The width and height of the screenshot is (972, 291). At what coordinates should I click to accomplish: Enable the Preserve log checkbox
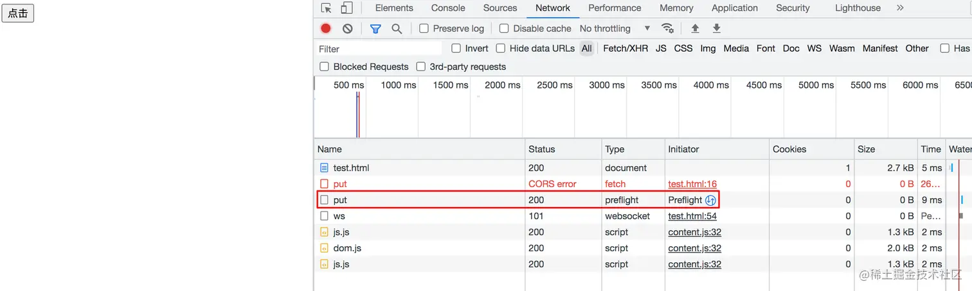pos(424,28)
